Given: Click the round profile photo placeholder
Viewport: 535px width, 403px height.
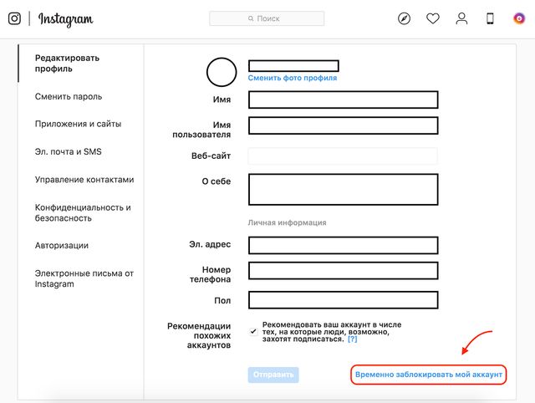Looking at the screenshot, I should tap(222, 73).
